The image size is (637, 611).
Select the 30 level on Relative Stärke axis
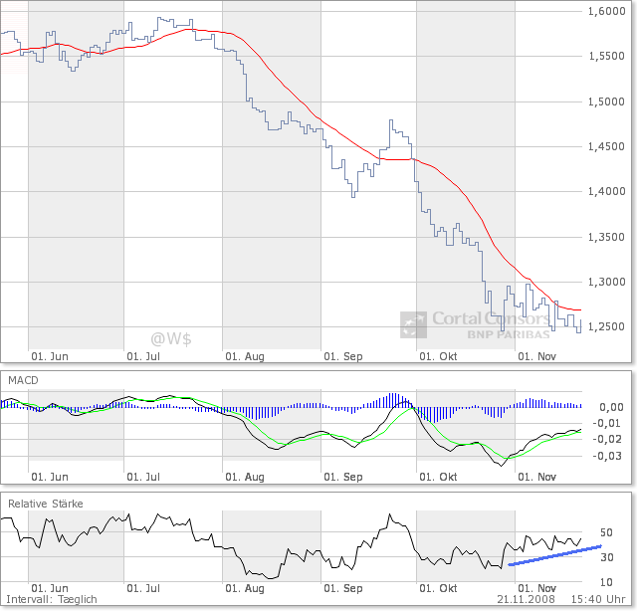pyautogui.click(x=606, y=557)
